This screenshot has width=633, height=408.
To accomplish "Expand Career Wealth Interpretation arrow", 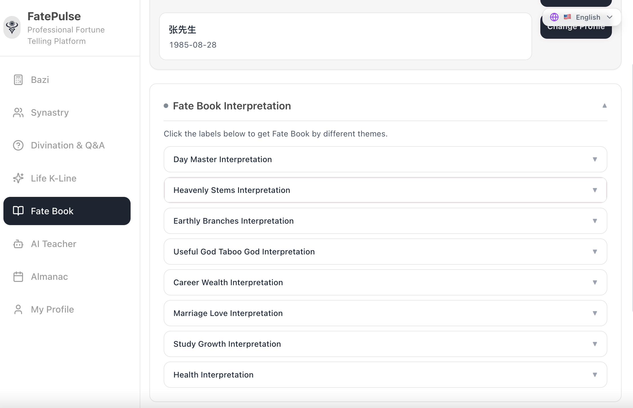I will [x=595, y=282].
